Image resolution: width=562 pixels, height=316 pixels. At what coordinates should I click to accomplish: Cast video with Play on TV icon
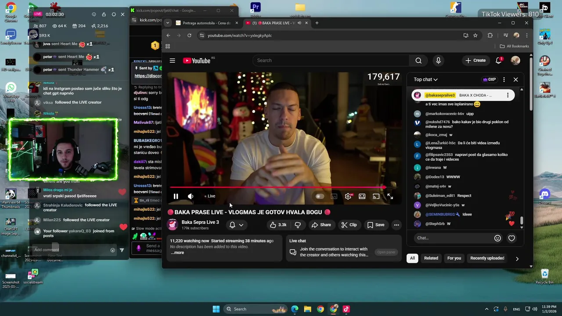376,197
